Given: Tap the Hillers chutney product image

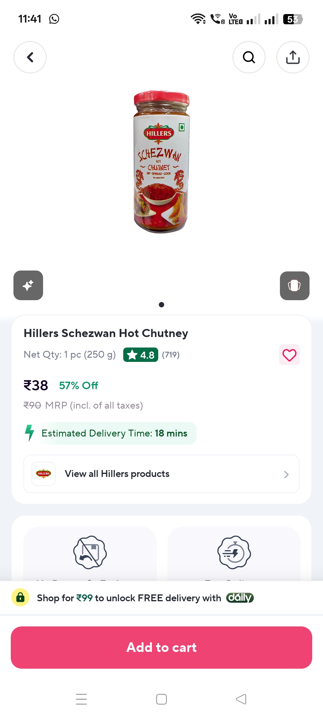Looking at the screenshot, I should [x=161, y=162].
